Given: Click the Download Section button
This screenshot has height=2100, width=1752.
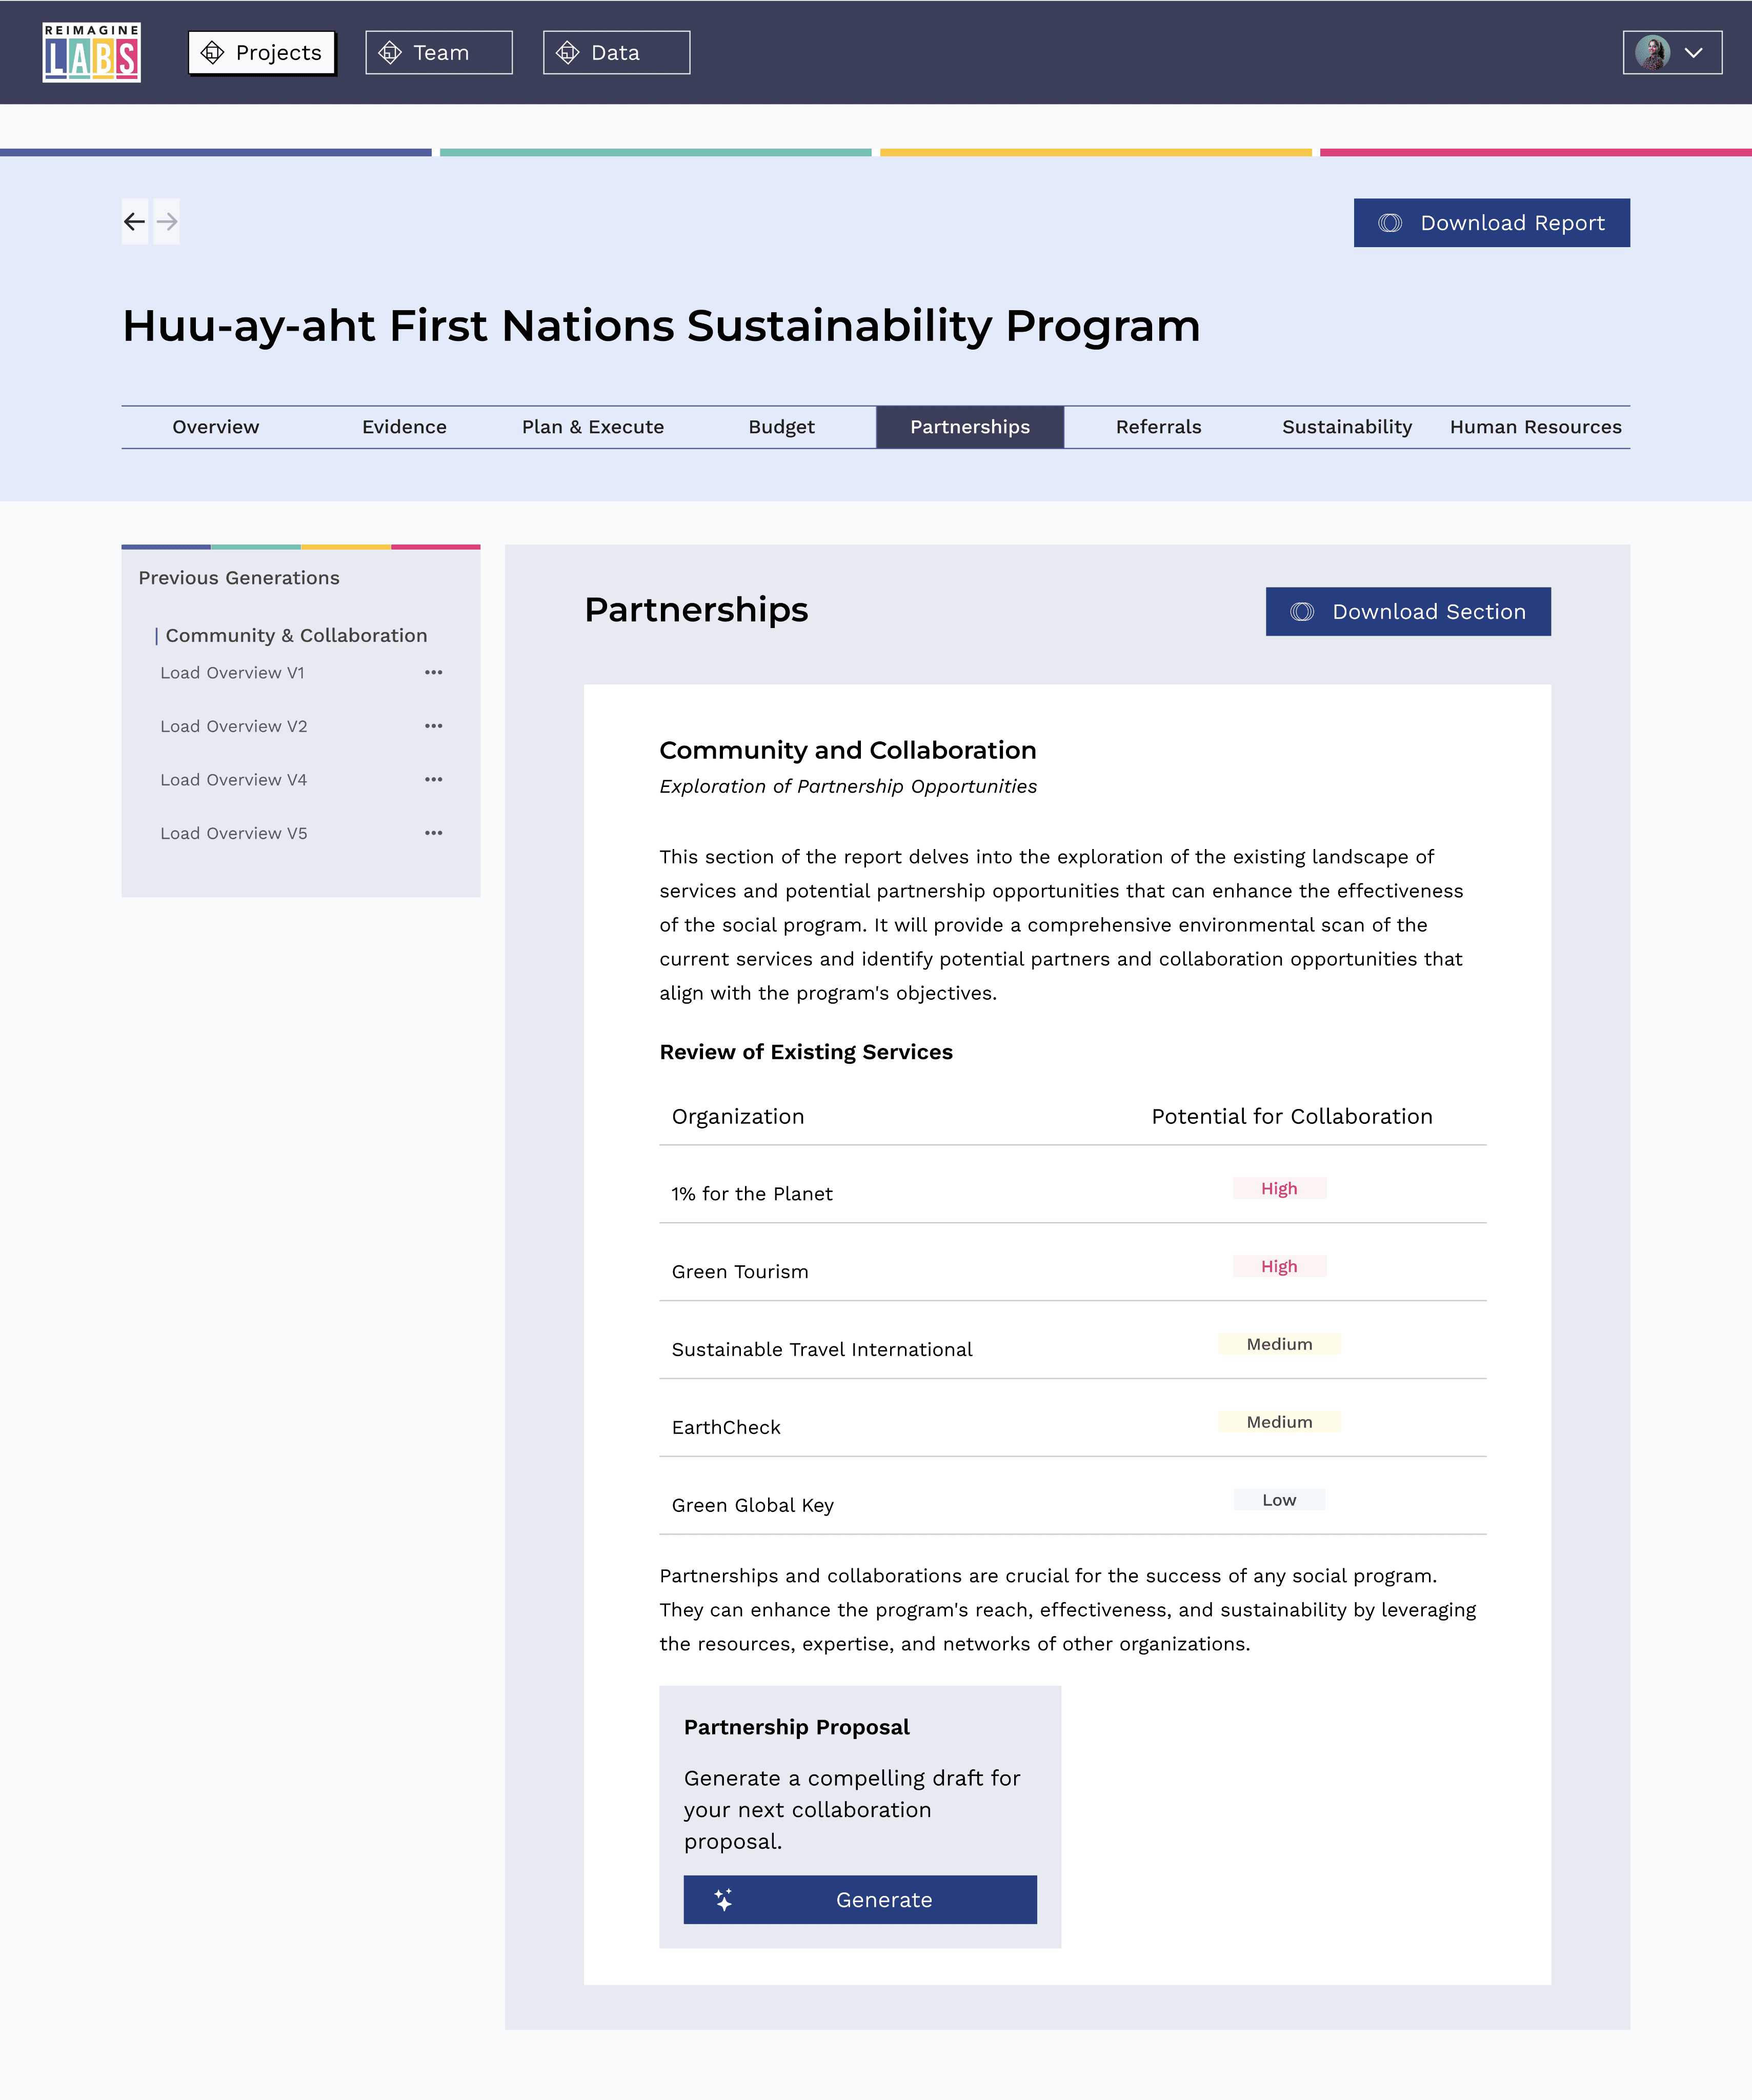Looking at the screenshot, I should tap(1408, 612).
